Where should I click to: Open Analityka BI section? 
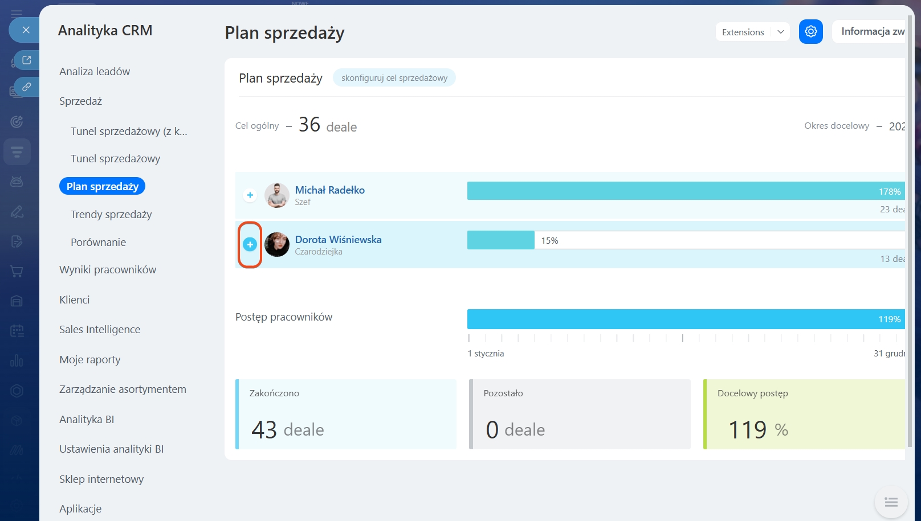(87, 420)
